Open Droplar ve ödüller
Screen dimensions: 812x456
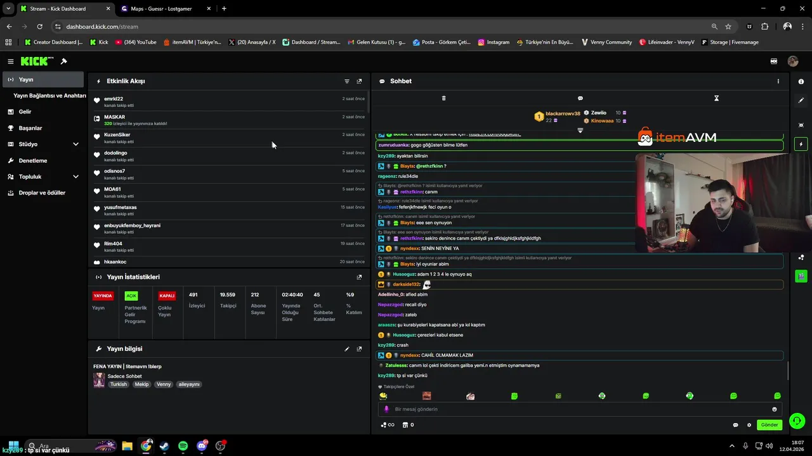coord(43,193)
